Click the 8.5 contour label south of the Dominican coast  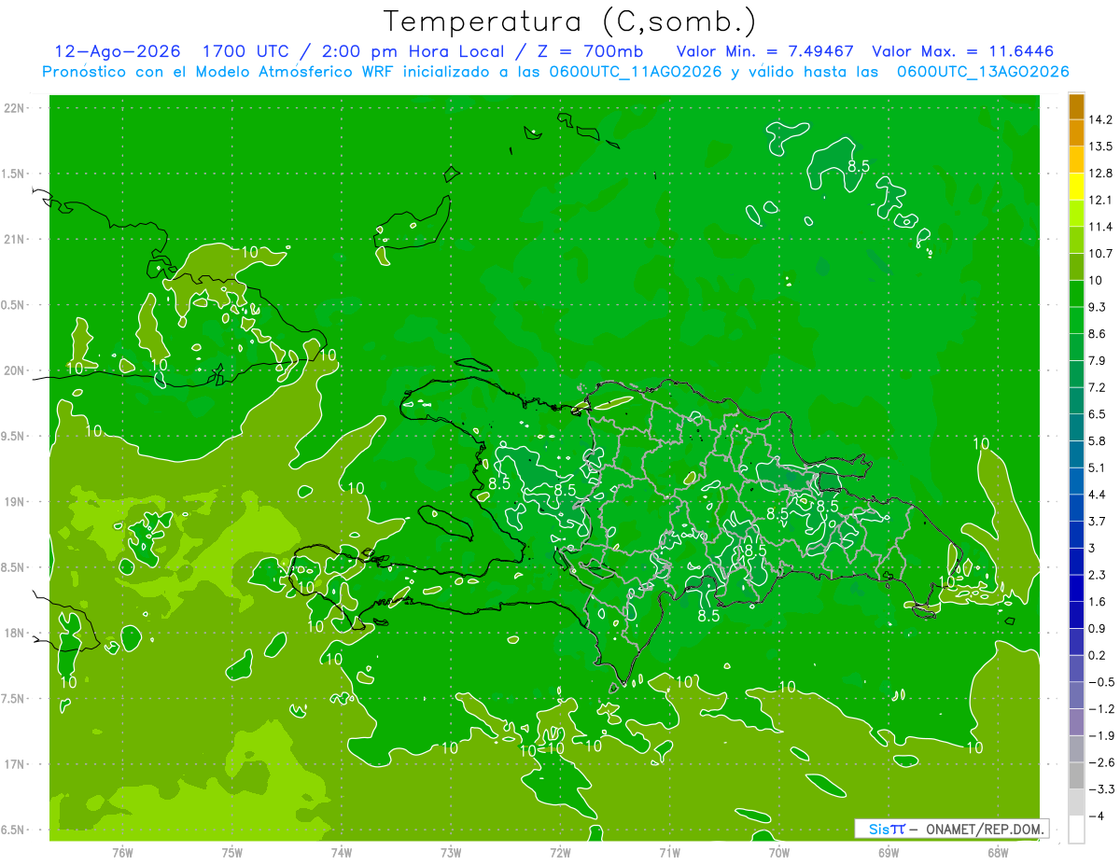point(709,616)
